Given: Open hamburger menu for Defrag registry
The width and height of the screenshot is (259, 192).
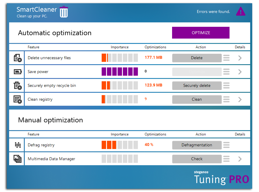Looking at the screenshot, I should tap(226, 145).
